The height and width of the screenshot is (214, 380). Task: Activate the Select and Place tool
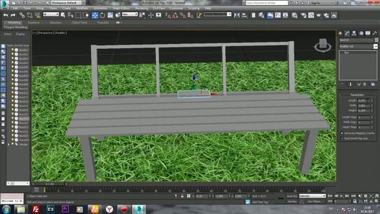pyautogui.click(x=118, y=15)
